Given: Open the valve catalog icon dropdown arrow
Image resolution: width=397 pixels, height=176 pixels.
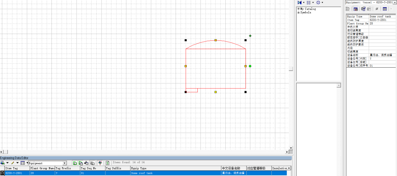Looking at the screenshot, I should (304, 3).
